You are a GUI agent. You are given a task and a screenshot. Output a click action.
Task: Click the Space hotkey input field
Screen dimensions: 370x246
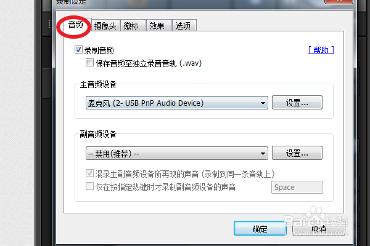pyautogui.click(x=297, y=188)
